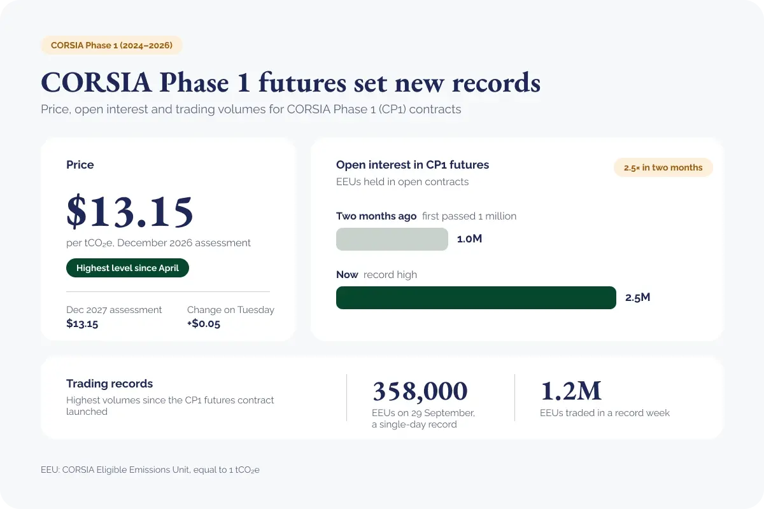Click the 'record high' note

click(x=390, y=275)
